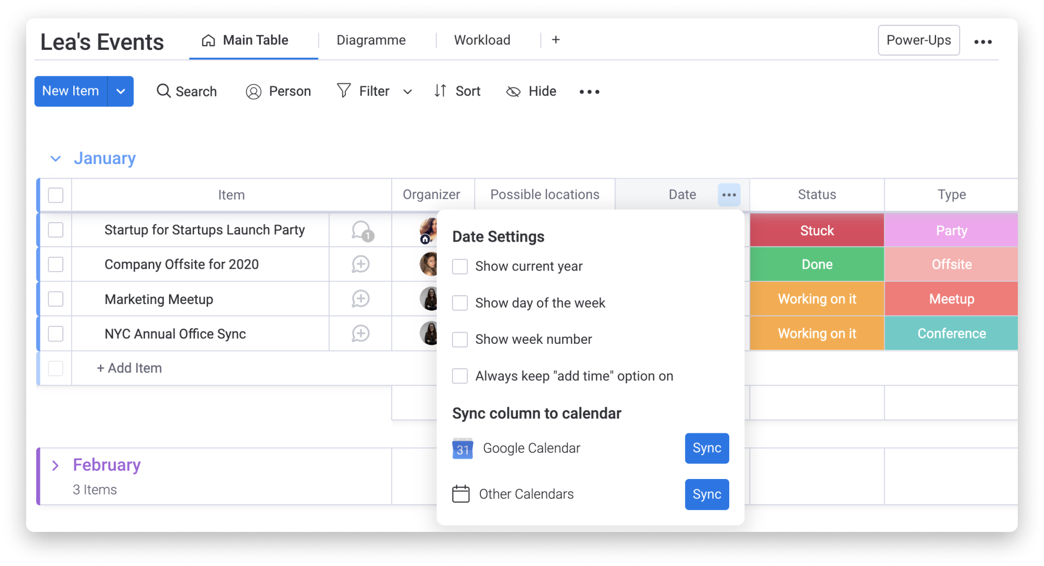The image size is (1044, 566).
Task: Click Sync button for Other Calendars
Action: click(706, 494)
